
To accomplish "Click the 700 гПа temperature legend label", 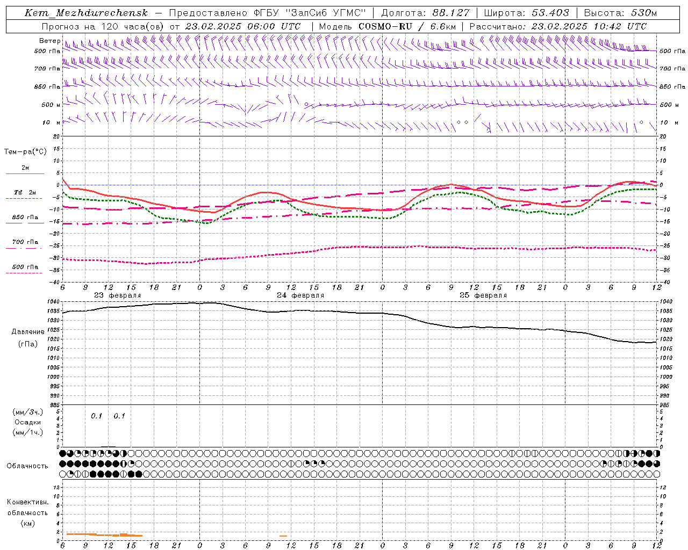I will tap(25, 242).
